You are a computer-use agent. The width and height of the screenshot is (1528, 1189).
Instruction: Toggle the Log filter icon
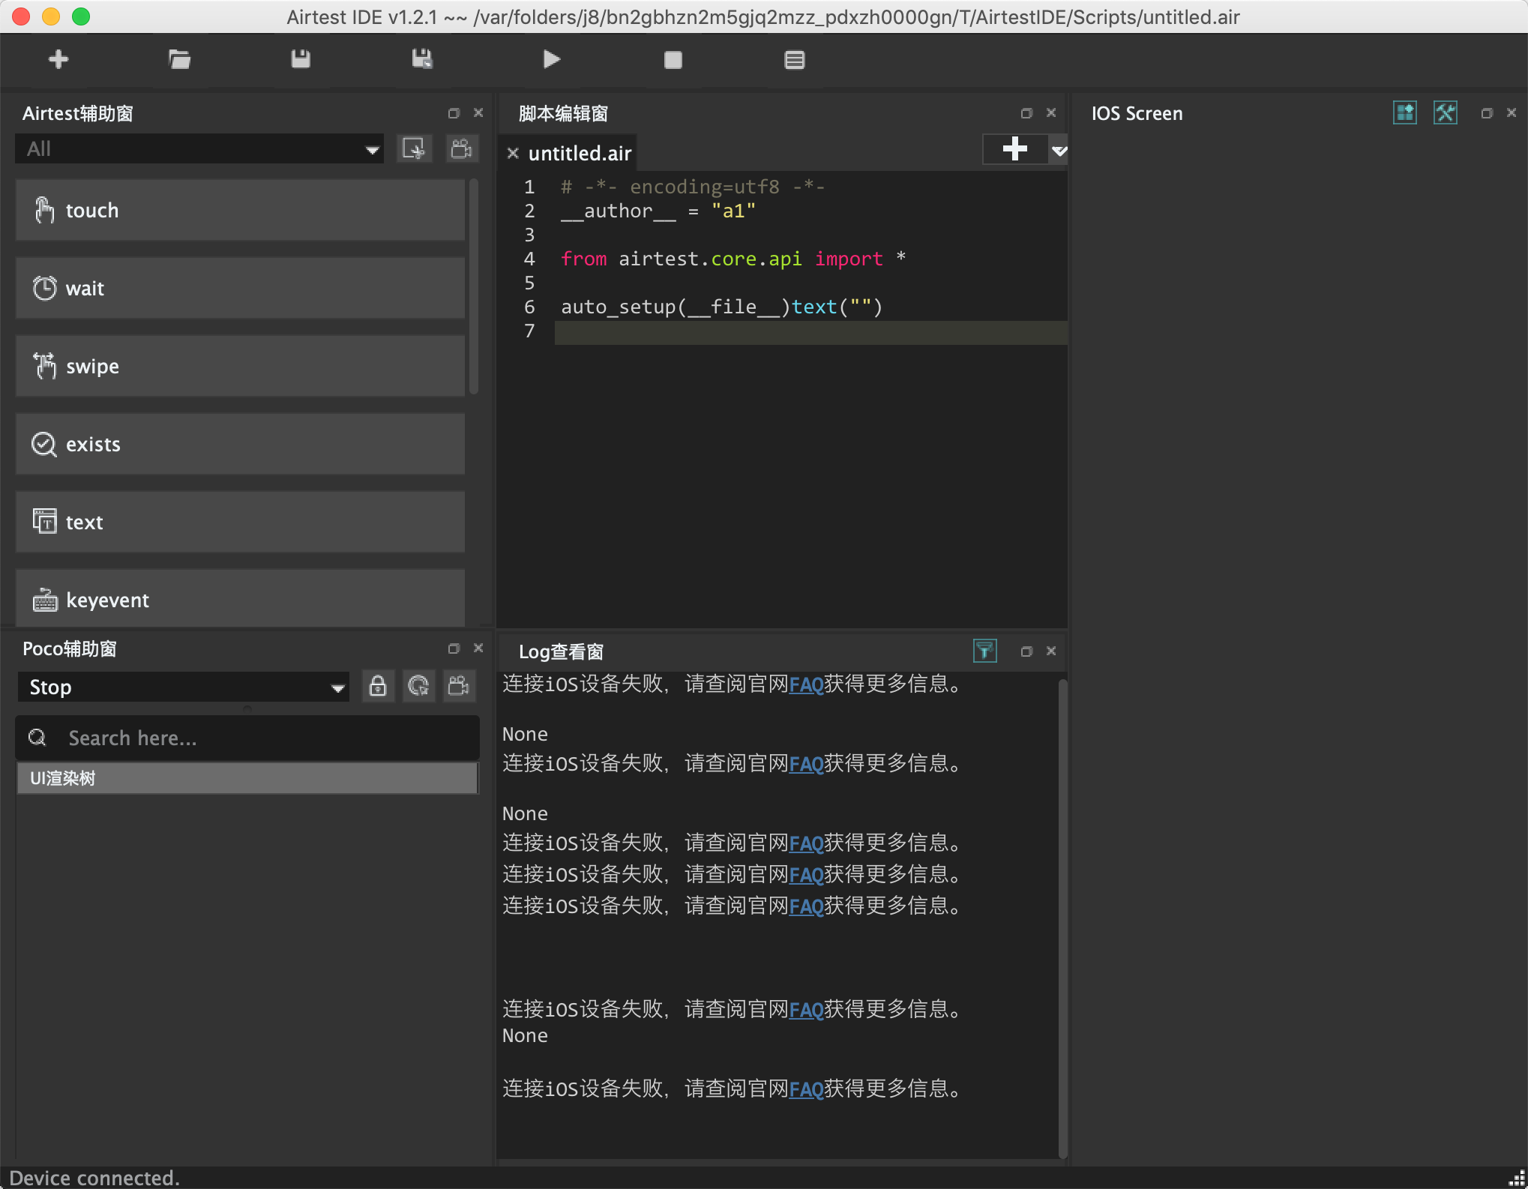(x=984, y=651)
